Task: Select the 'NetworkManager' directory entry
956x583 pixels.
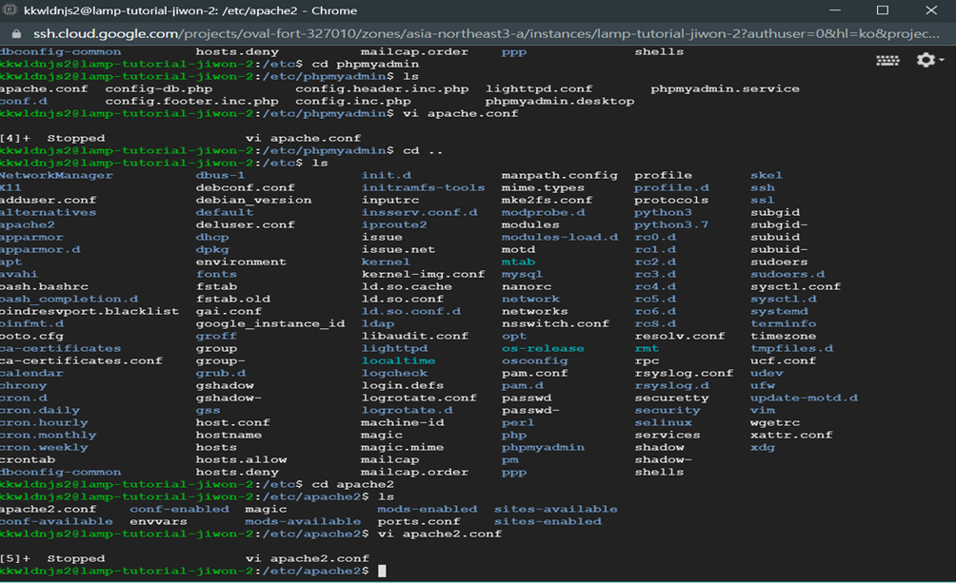Action: [56, 175]
